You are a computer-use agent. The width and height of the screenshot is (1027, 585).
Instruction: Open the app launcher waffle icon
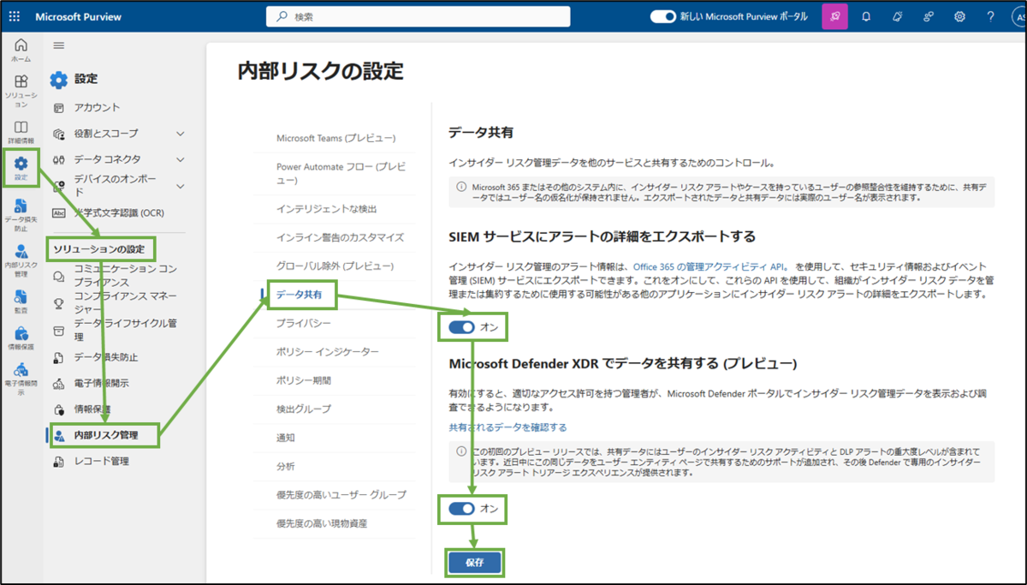14,16
